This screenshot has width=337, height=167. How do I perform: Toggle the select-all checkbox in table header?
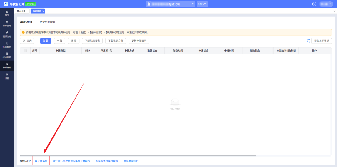click(25, 51)
